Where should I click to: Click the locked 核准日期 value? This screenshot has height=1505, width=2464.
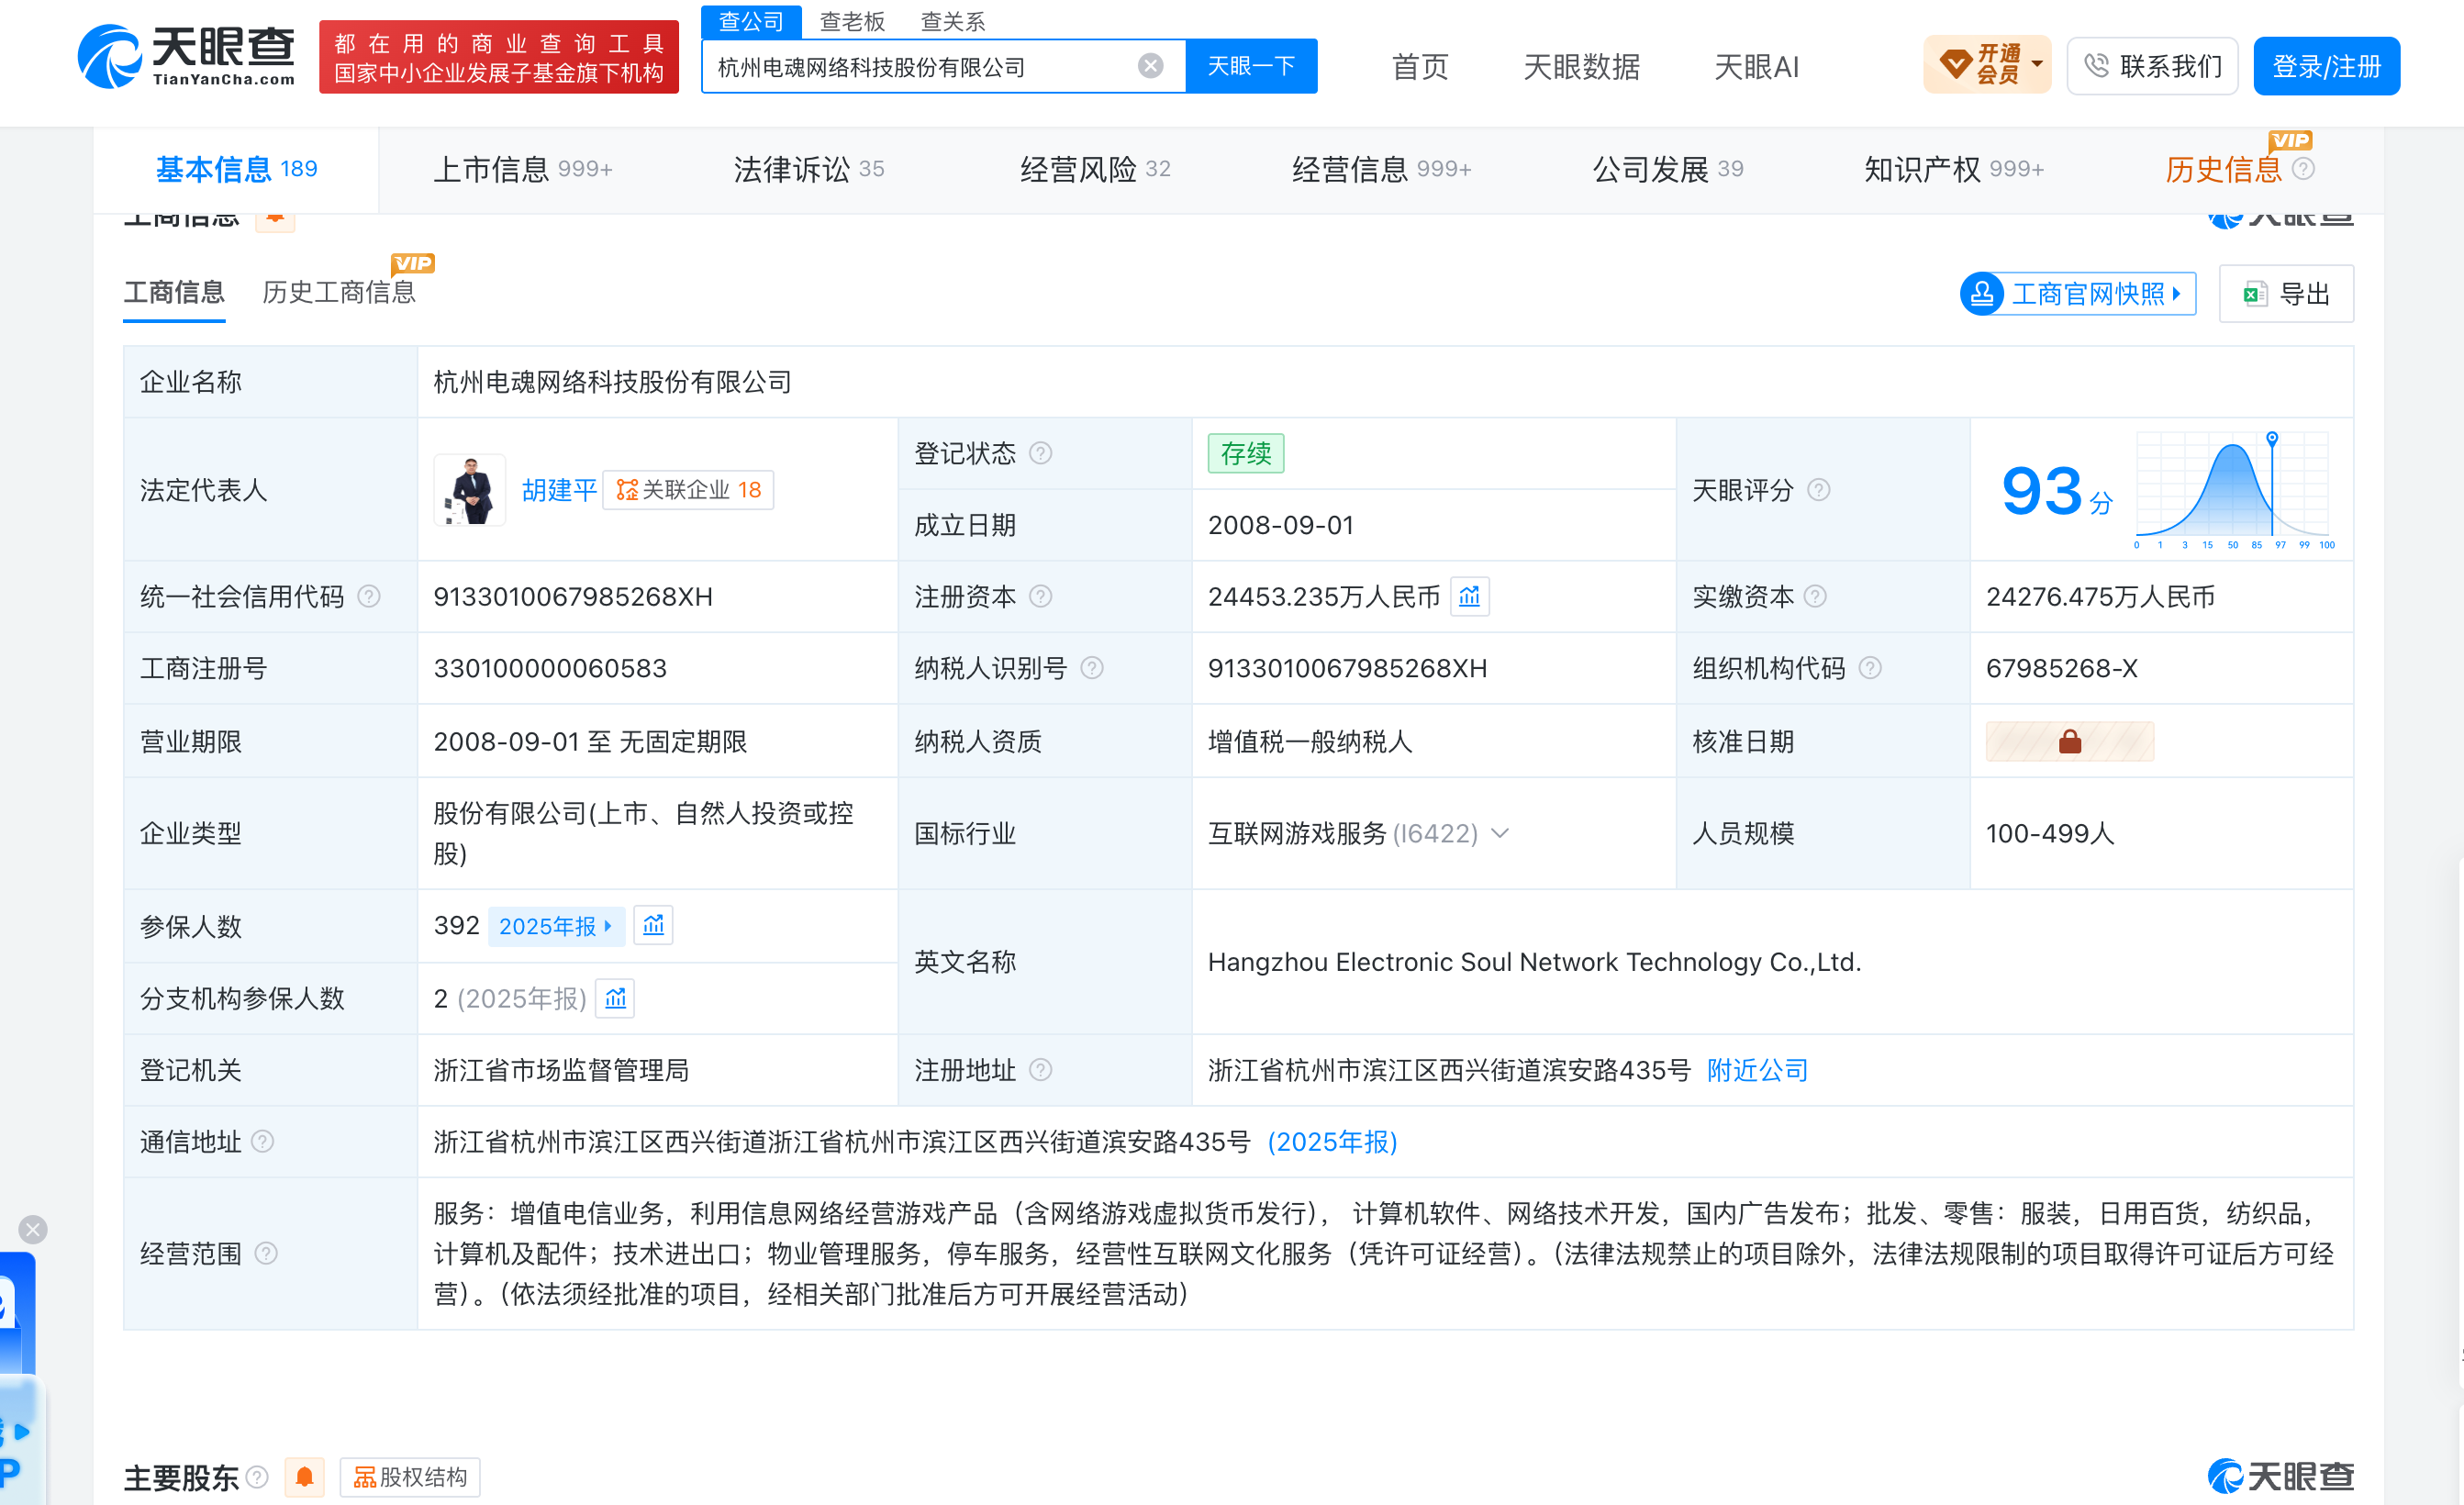[2069, 742]
